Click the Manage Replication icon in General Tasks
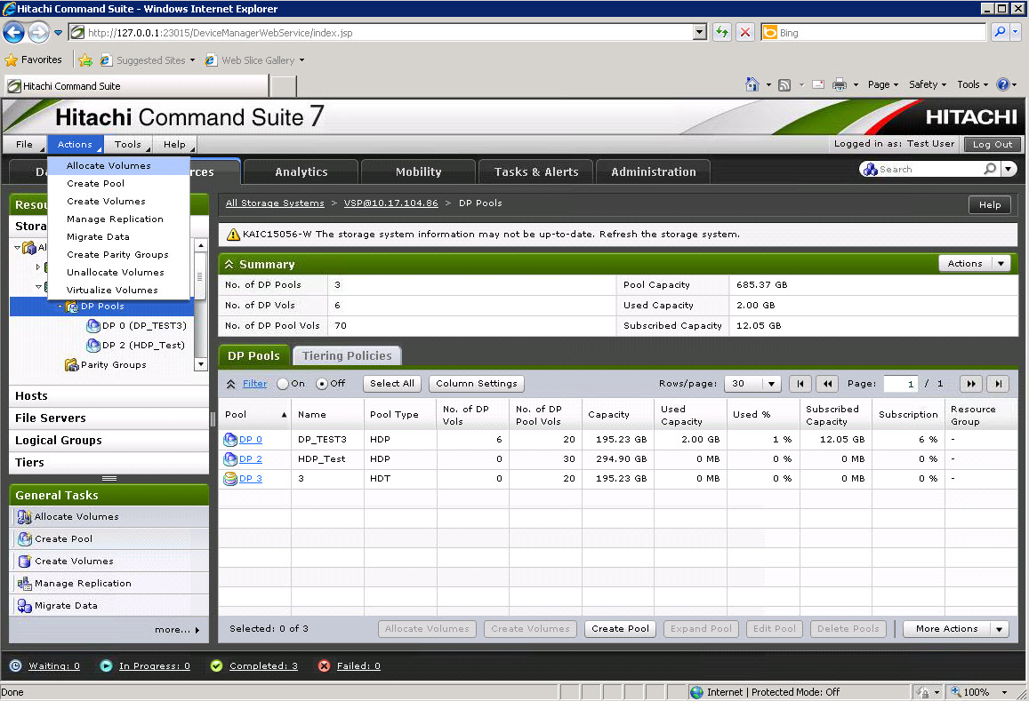Image resolution: width=1029 pixels, height=701 pixels. (24, 584)
